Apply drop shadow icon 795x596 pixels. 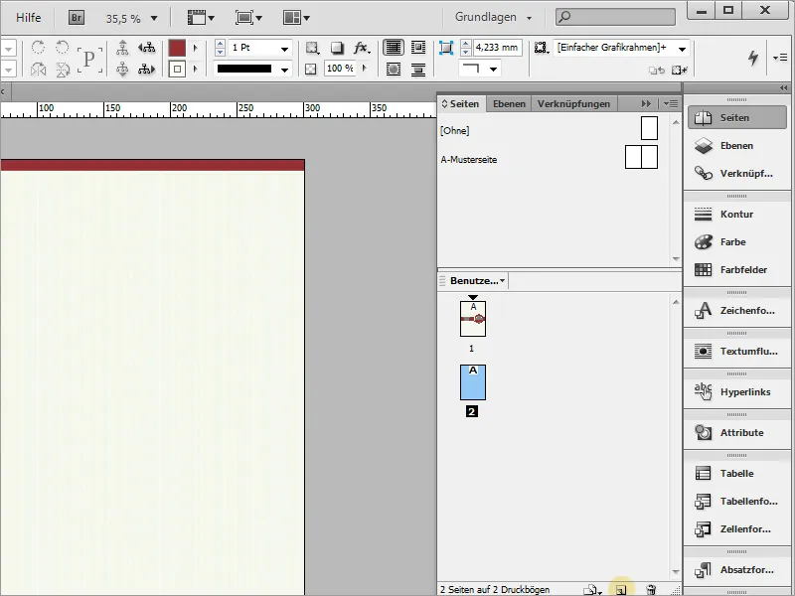(x=337, y=48)
